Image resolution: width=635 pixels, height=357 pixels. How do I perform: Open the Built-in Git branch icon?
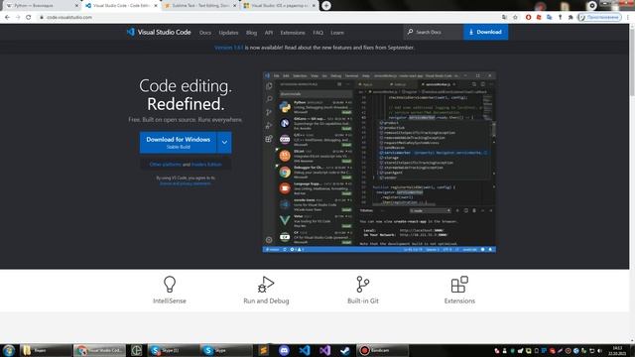362,285
